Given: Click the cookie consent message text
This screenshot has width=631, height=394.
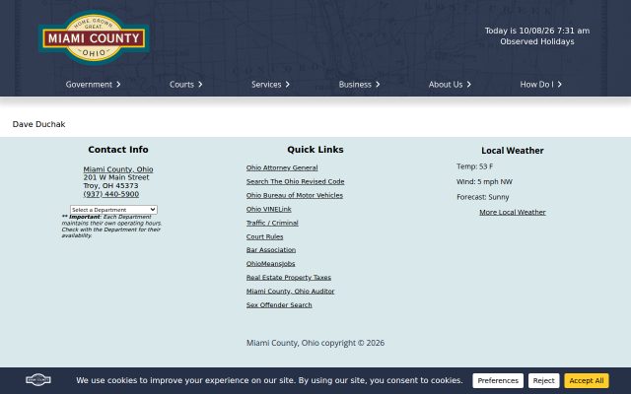Looking at the screenshot, I should click(x=269, y=380).
